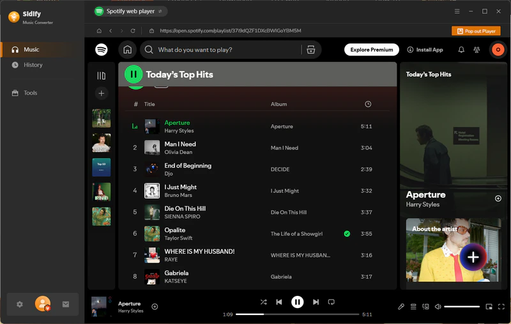Skip to the next track
The width and height of the screenshot is (511, 324).
point(316,302)
